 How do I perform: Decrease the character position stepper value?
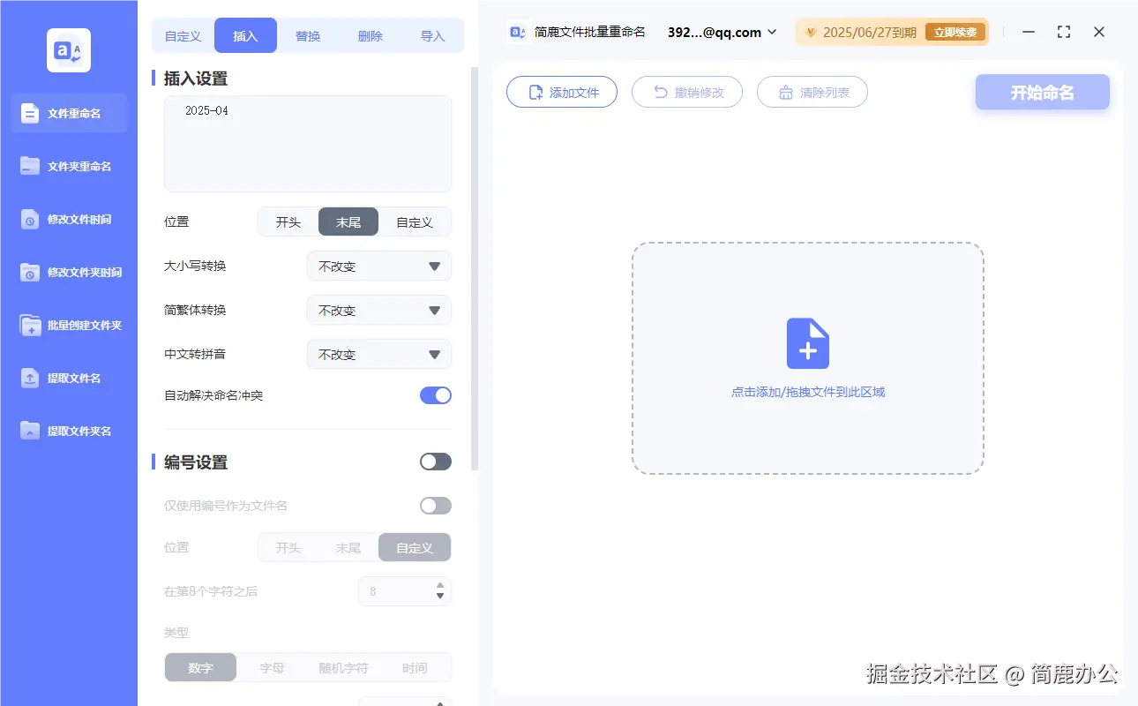coord(440,597)
